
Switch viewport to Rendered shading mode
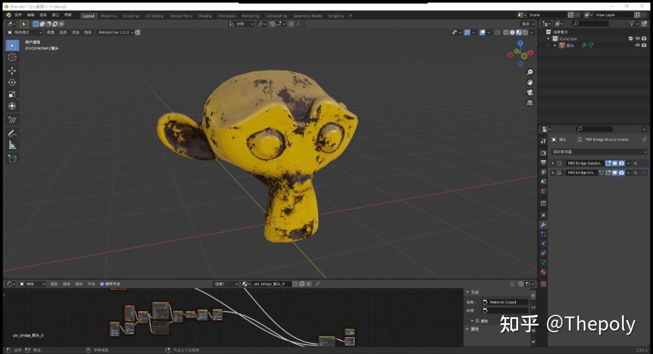525,32
